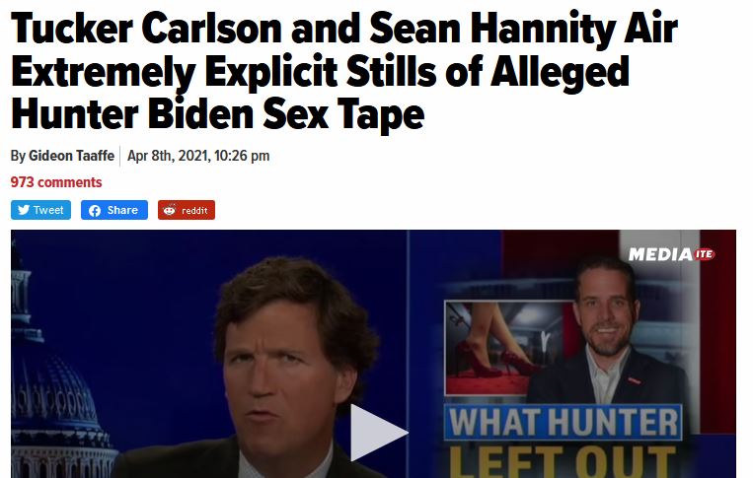Click the Mediaite logo watermark on video

pyautogui.click(x=671, y=254)
